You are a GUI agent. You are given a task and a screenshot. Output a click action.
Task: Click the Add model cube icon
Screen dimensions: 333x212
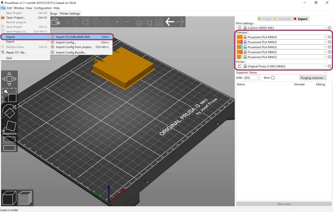point(55,22)
